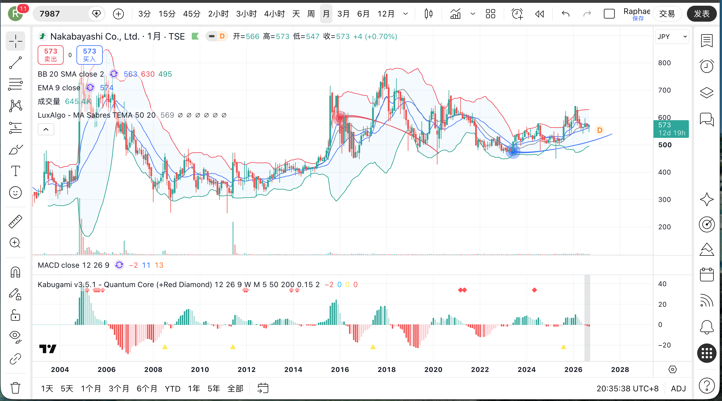Open the watchlist panel
This screenshot has height=401, width=722.
(707, 40)
